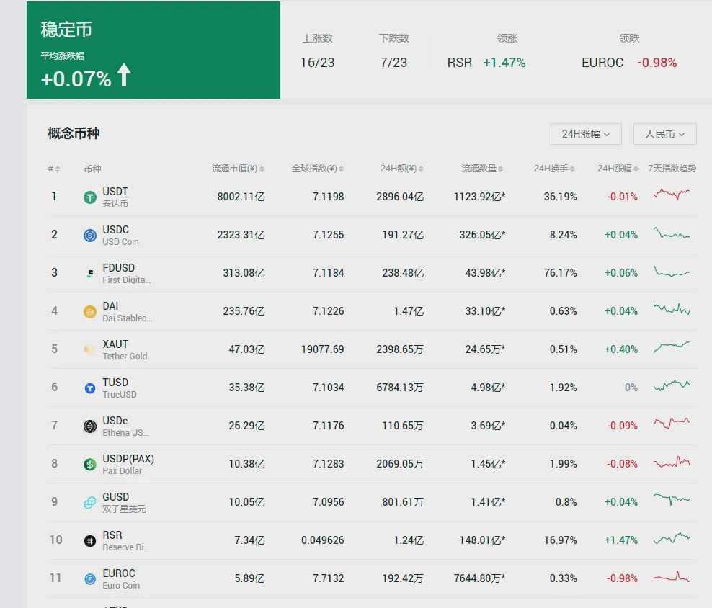712x608 pixels.
Task: Sort by 24H涨幅 column arrows
Action: [636, 169]
